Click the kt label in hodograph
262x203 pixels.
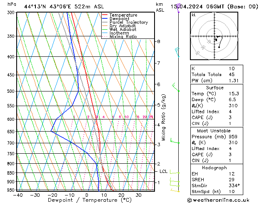pyautogui.click(x=194, y=15)
